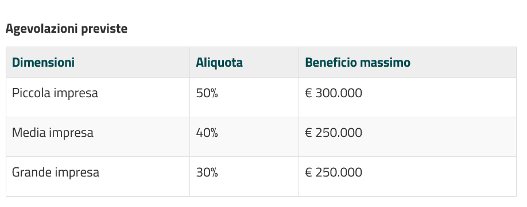
Task: Select the Media impresa cell
Action: click(x=98, y=137)
